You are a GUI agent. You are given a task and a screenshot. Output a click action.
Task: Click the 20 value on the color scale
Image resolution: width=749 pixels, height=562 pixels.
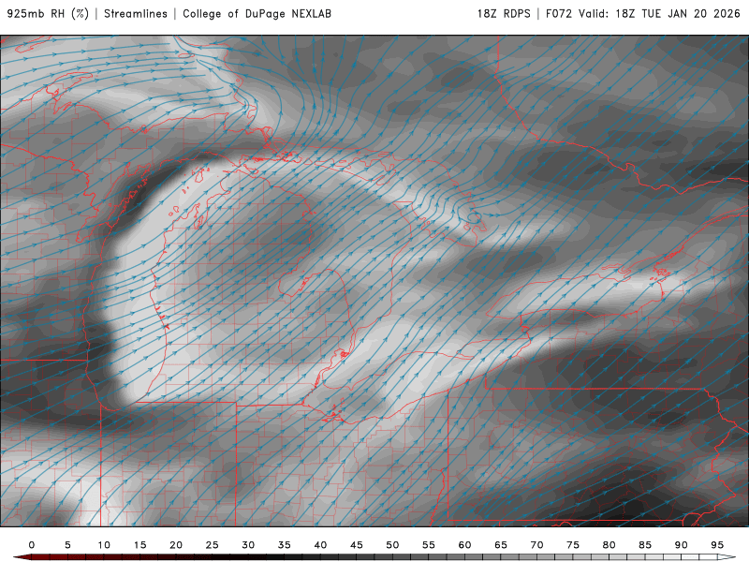pyautogui.click(x=176, y=545)
